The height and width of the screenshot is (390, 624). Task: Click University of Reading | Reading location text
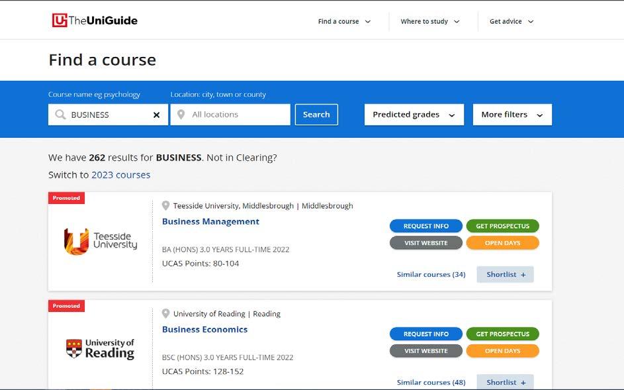point(227,313)
